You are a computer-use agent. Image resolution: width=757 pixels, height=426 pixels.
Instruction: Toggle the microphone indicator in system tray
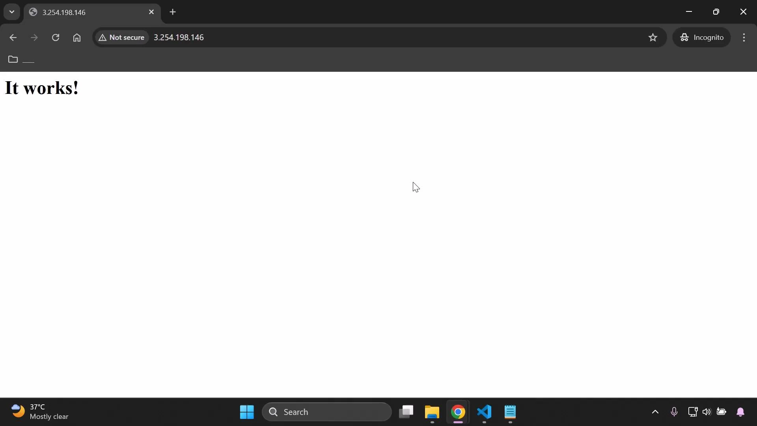(x=674, y=412)
